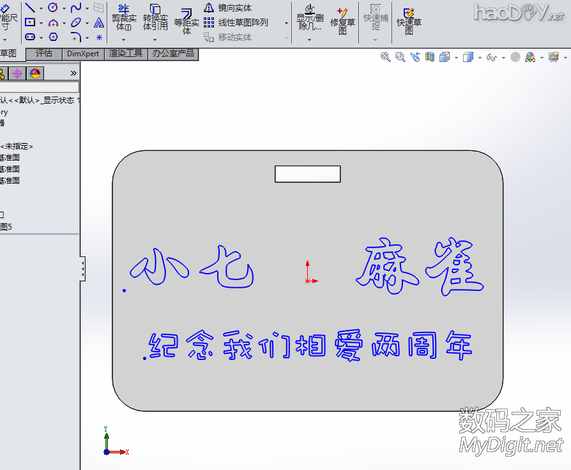Open the Sketch Text tool

coord(99,24)
